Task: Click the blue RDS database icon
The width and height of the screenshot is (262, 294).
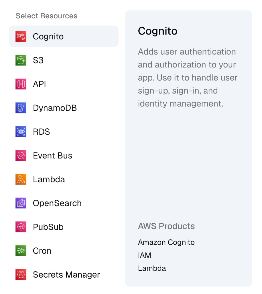Action: (21, 131)
